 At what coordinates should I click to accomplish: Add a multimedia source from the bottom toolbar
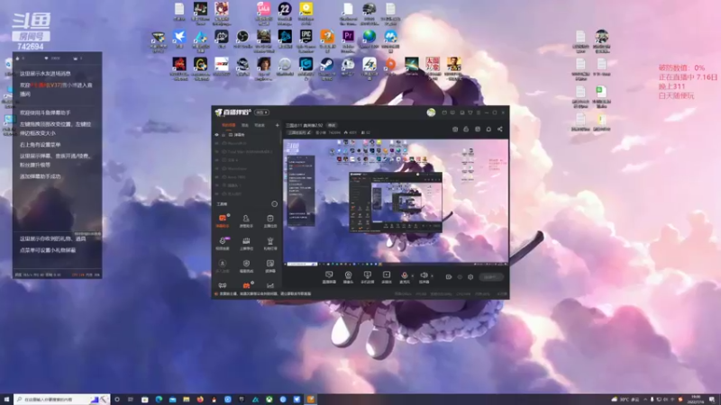point(387,277)
